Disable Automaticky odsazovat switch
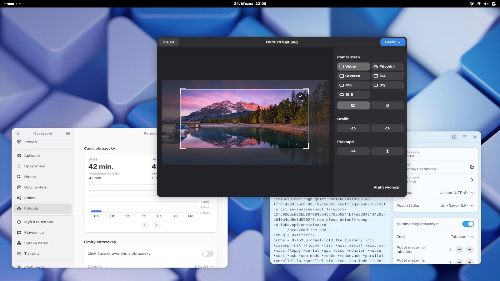500x281 pixels. [x=468, y=224]
